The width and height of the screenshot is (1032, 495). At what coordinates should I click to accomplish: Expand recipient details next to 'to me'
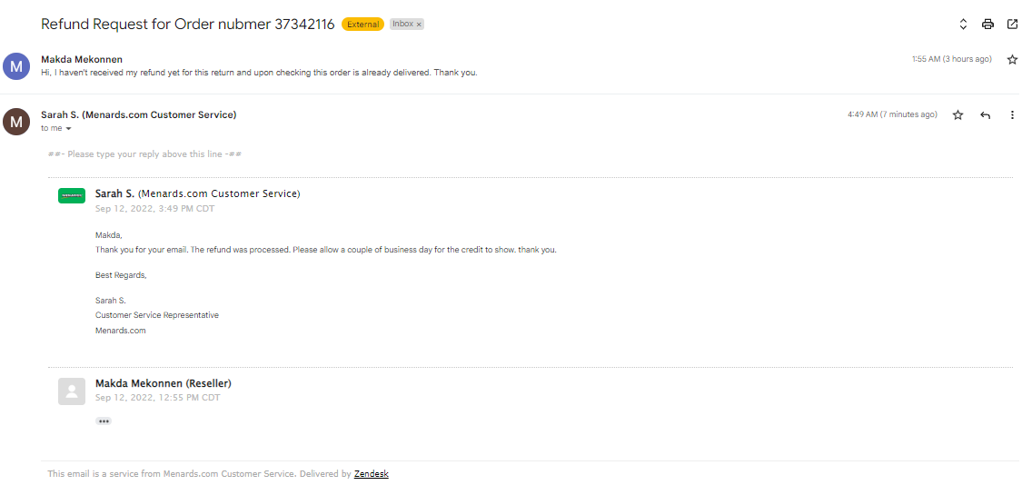coord(68,129)
